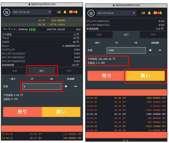Image resolution: width=169 pixels, height=143 pixels.
Task: Open 手数料 fee link in left screenshot
Action: coord(7,99)
